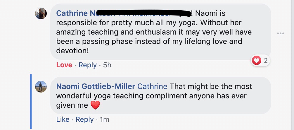
Task: Toggle the Love reaction on Cathrine's comment
Action: 64,65
